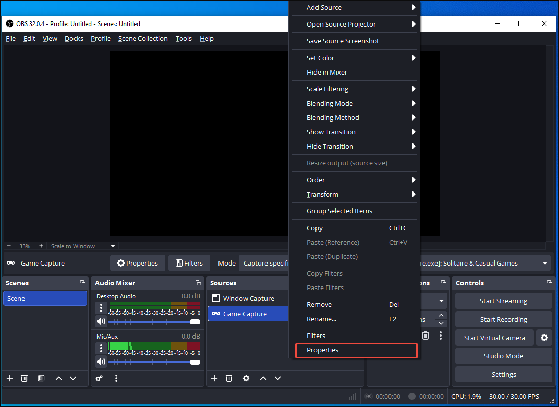Open the Tools menu
Screen dimensions: 559x407
[x=183, y=38]
